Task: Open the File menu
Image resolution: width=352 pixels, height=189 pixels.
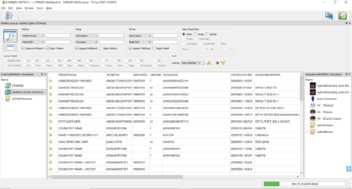Action: tap(4, 8)
